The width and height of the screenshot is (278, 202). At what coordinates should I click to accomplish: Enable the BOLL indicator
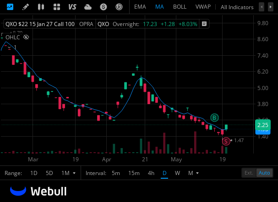click(x=180, y=7)
